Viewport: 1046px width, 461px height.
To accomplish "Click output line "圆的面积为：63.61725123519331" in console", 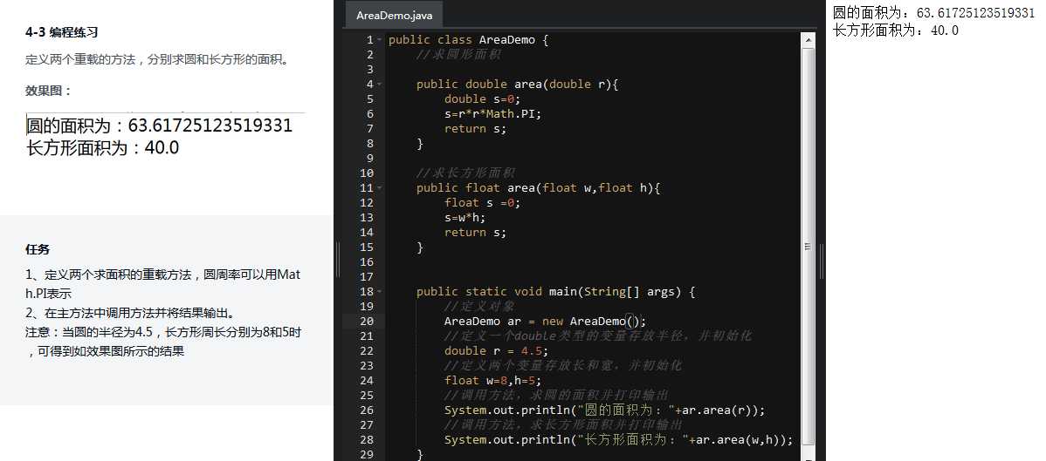I will point(934,13).
